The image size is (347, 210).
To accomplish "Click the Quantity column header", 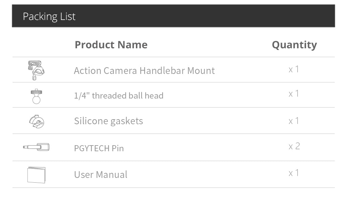I will point(294,45).
